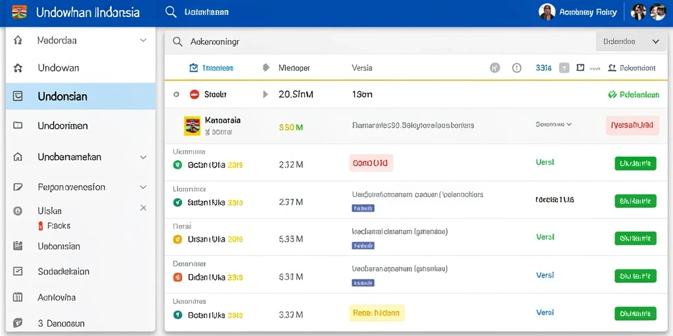Click the yellow Reoe badge in the last row
Image resolution: width=673 pixels, height=336 pixels.
coord(377,313)
